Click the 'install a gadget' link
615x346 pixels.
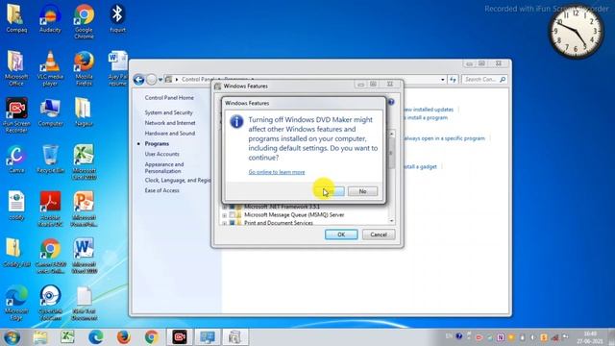point(420,166)
